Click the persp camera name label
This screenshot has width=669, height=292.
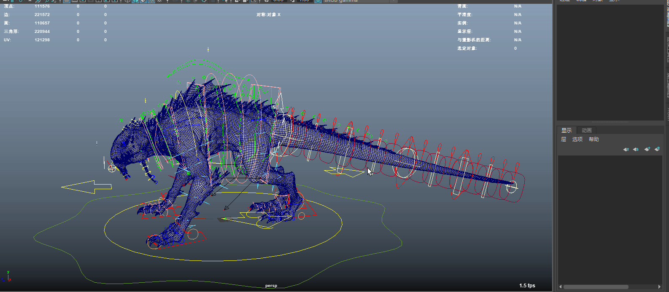[271, 286]
